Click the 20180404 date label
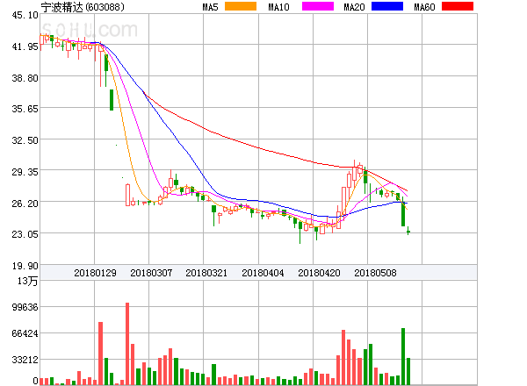The width and height of the screenshot is (527, 386). click(x=263, y=273)
